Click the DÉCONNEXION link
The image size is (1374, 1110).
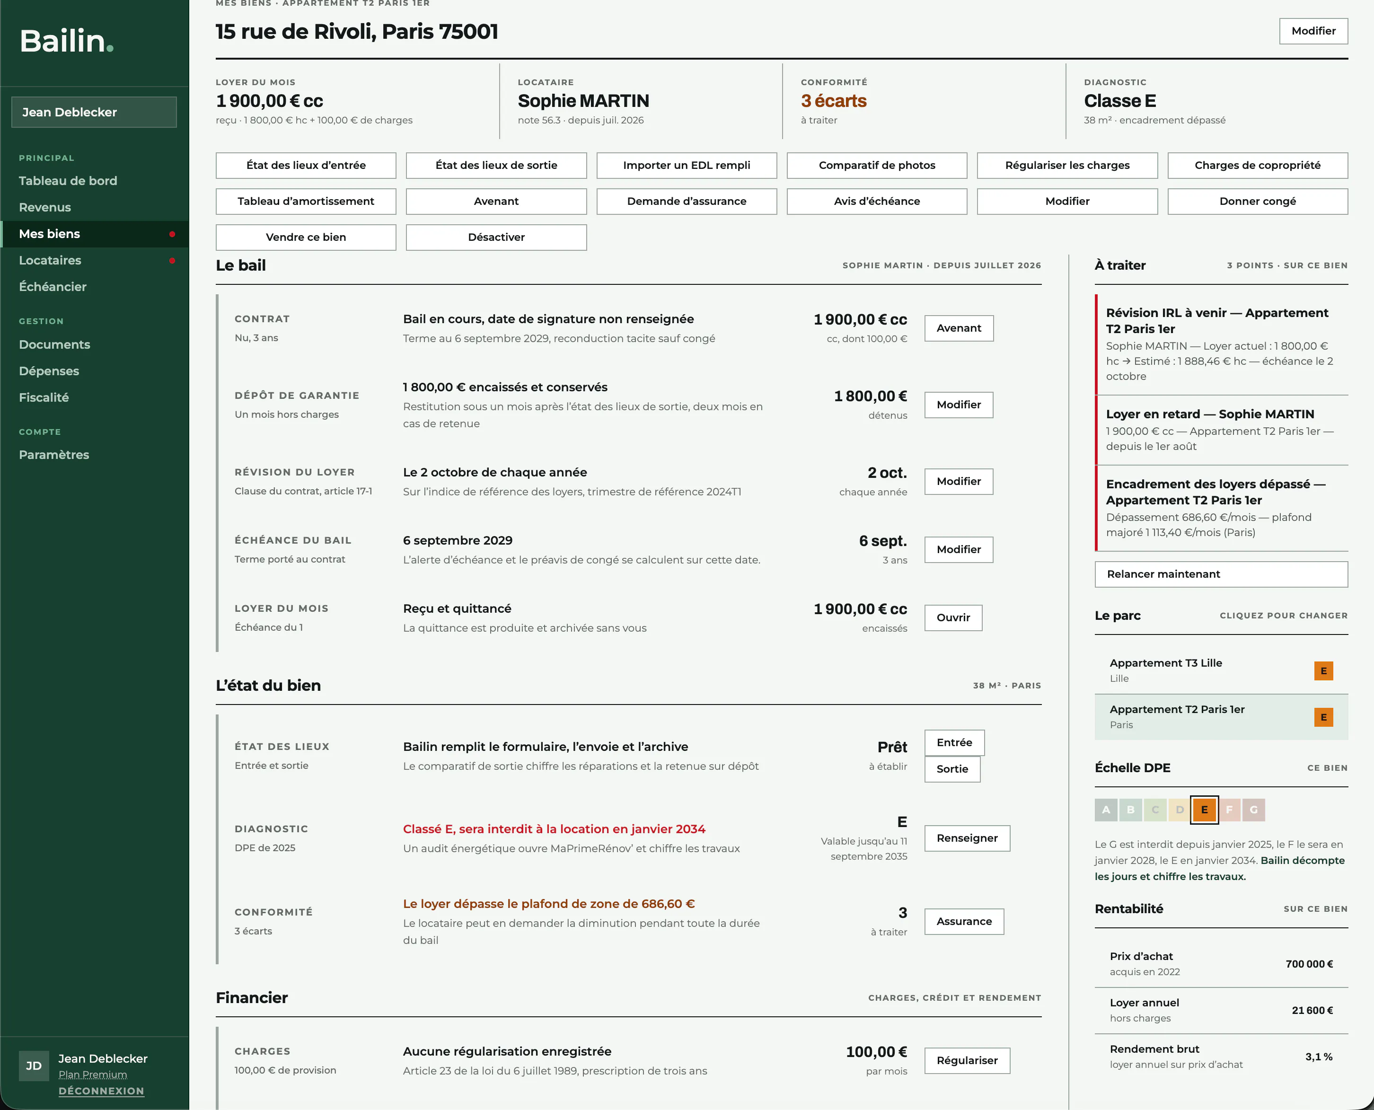pos(101,1091)
